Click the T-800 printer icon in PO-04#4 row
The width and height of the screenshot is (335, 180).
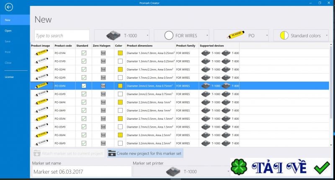tap(226, 102)
